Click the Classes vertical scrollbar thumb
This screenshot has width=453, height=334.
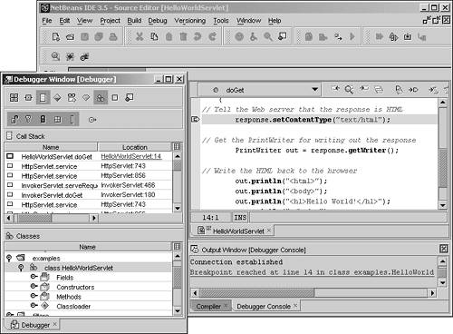[178, 277]
